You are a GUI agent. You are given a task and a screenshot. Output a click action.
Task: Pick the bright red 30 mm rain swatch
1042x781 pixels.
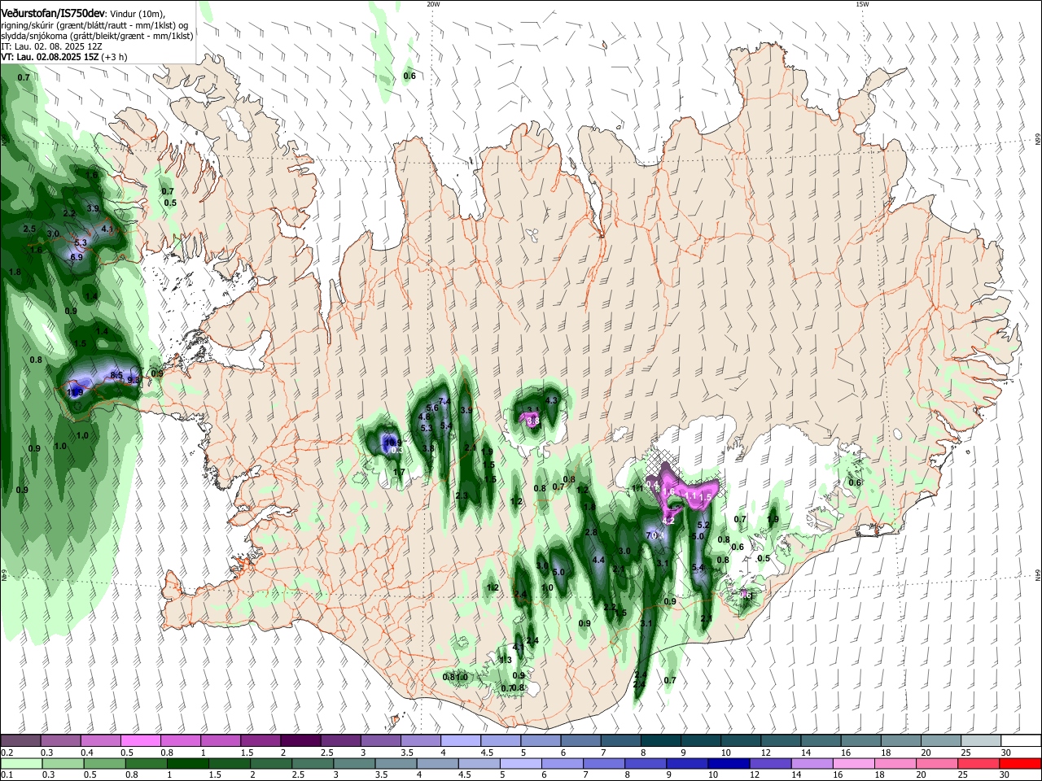[1021, 763]
